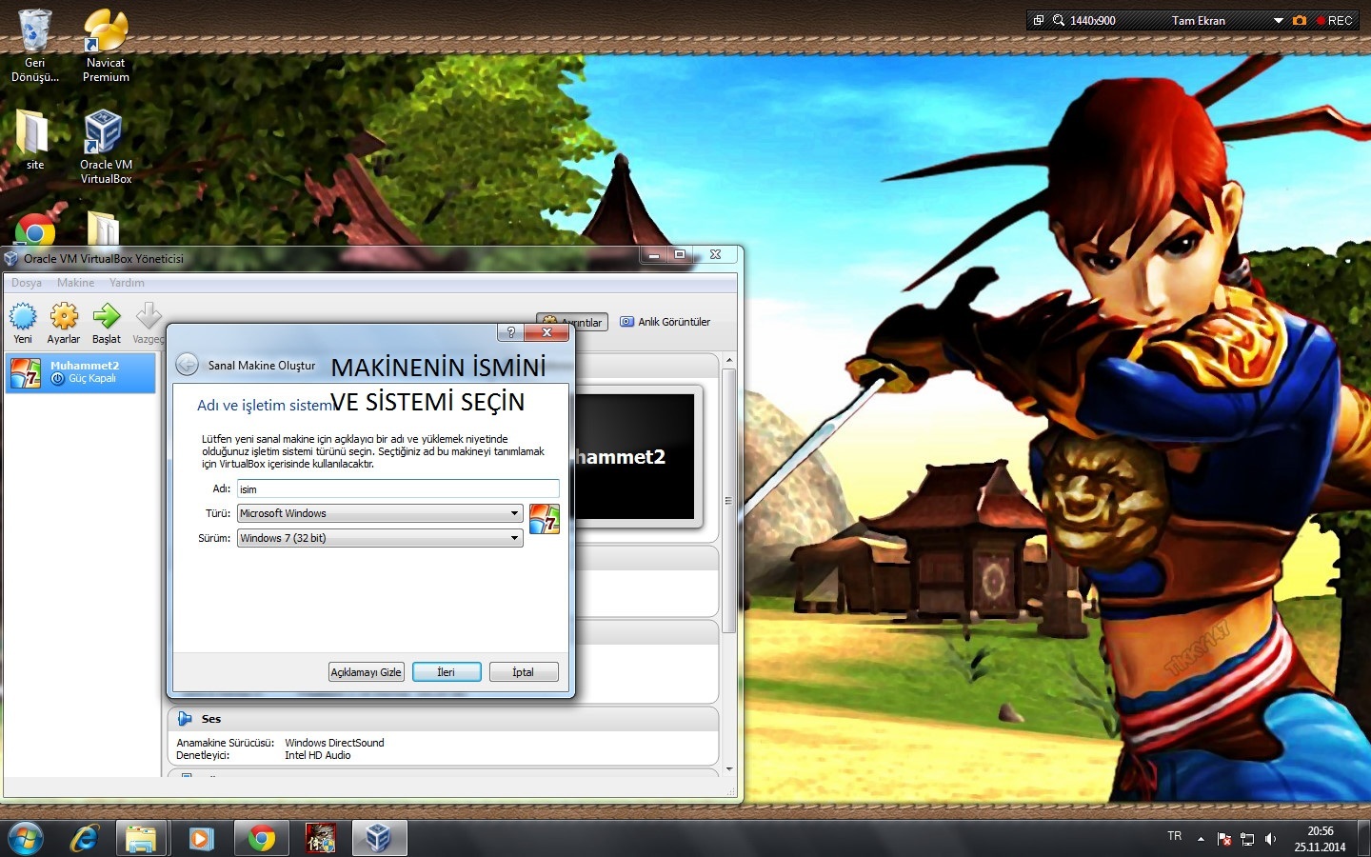Switch to Chrome on the taskbar

point(261,839)
